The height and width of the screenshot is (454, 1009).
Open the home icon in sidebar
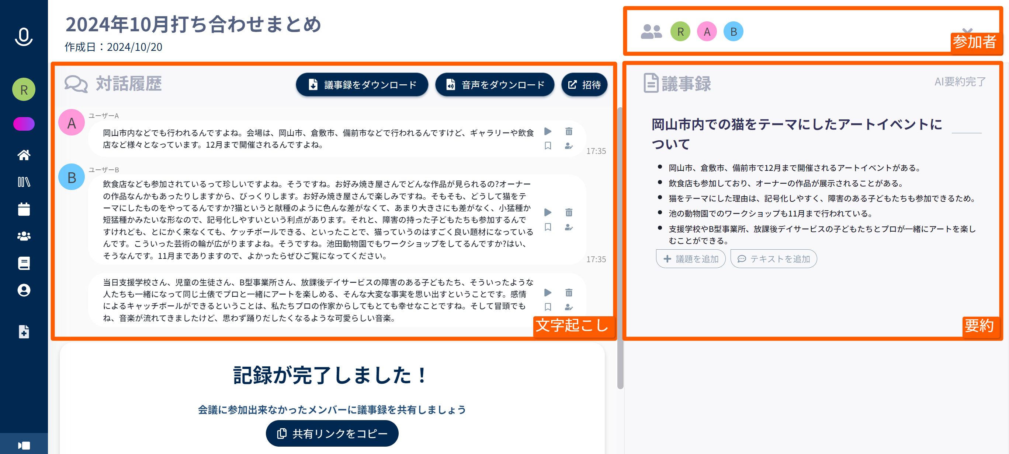(x=24, y=155)
